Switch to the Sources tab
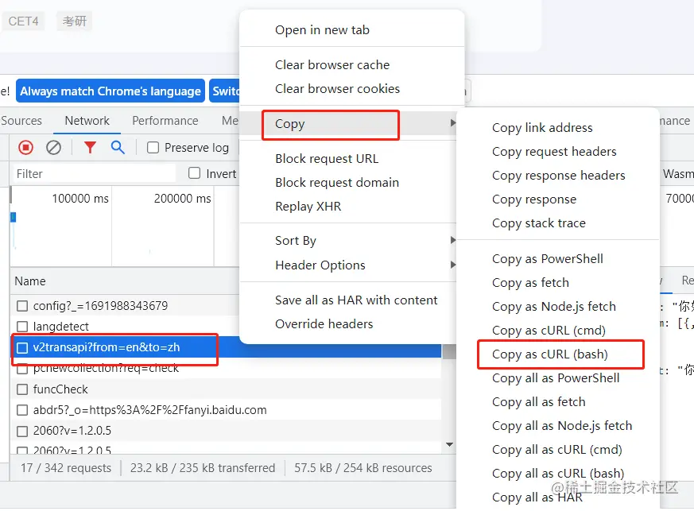 pos(21,120)
